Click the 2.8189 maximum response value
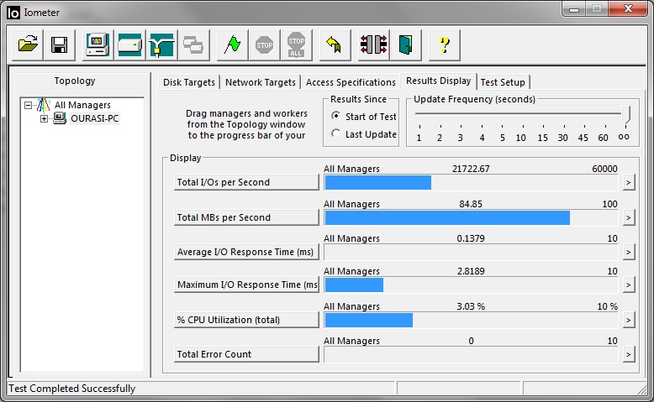This screenshot has height=402, width=654. point(471,271)
